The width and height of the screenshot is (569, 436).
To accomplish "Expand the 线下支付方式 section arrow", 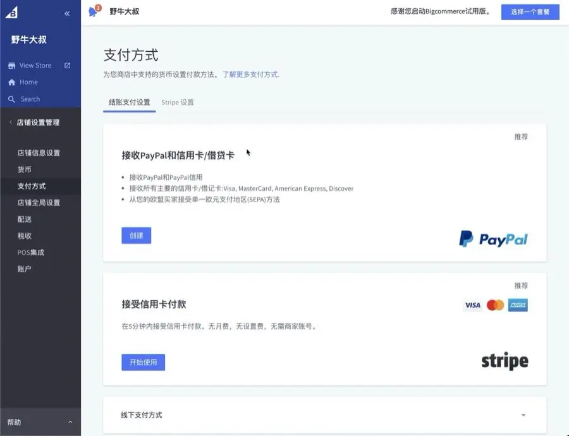I will [x=523, y=415].
